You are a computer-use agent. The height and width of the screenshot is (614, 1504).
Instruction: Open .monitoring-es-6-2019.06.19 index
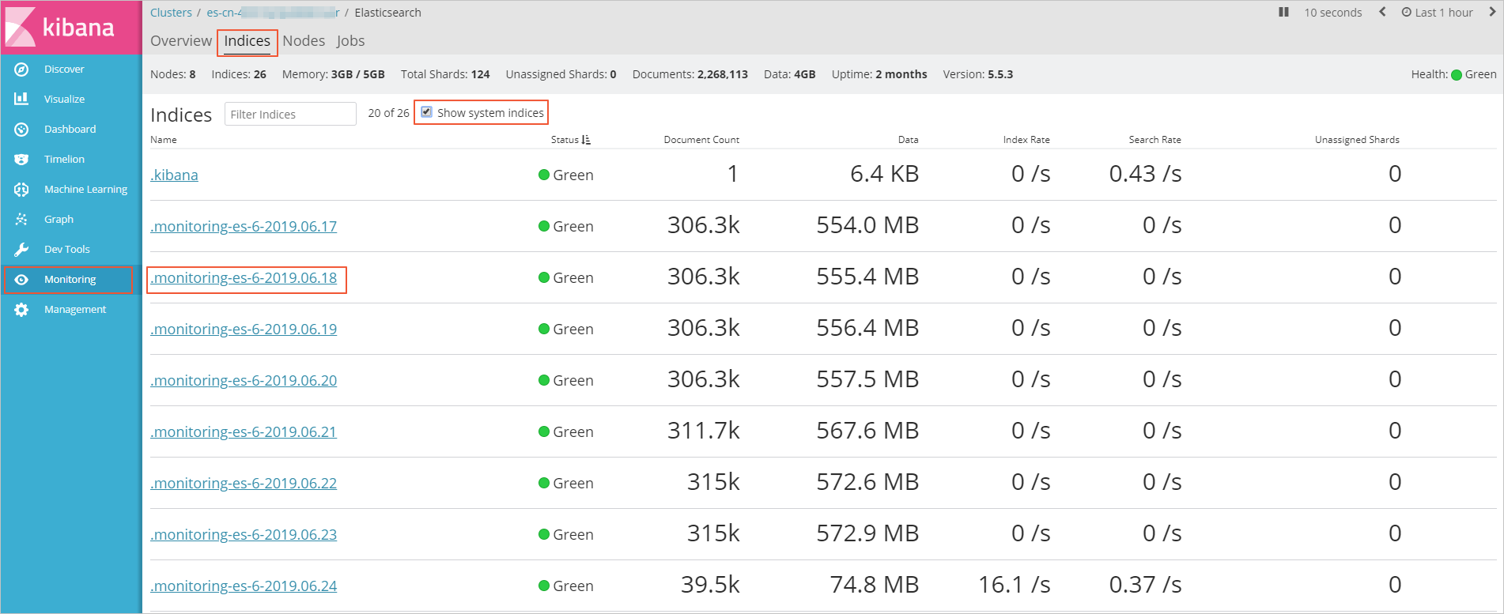[x=244, y=329]
